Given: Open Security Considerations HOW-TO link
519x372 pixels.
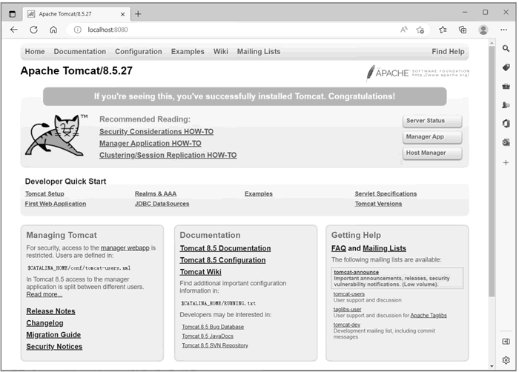Looking at the screenshot, I should coord(156,132).
